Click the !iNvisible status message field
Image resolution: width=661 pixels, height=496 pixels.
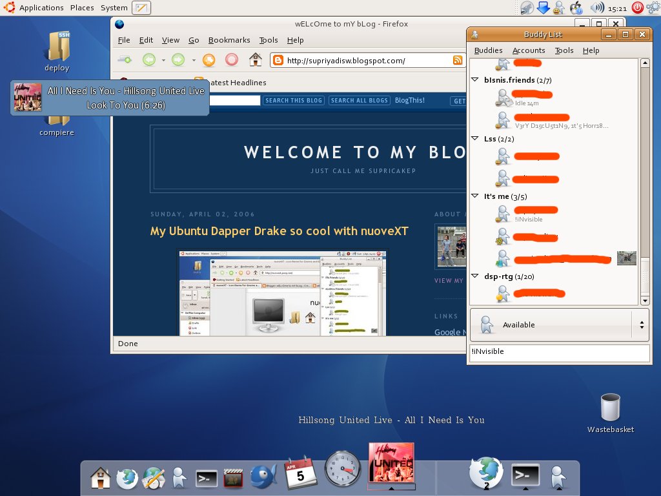560,352
